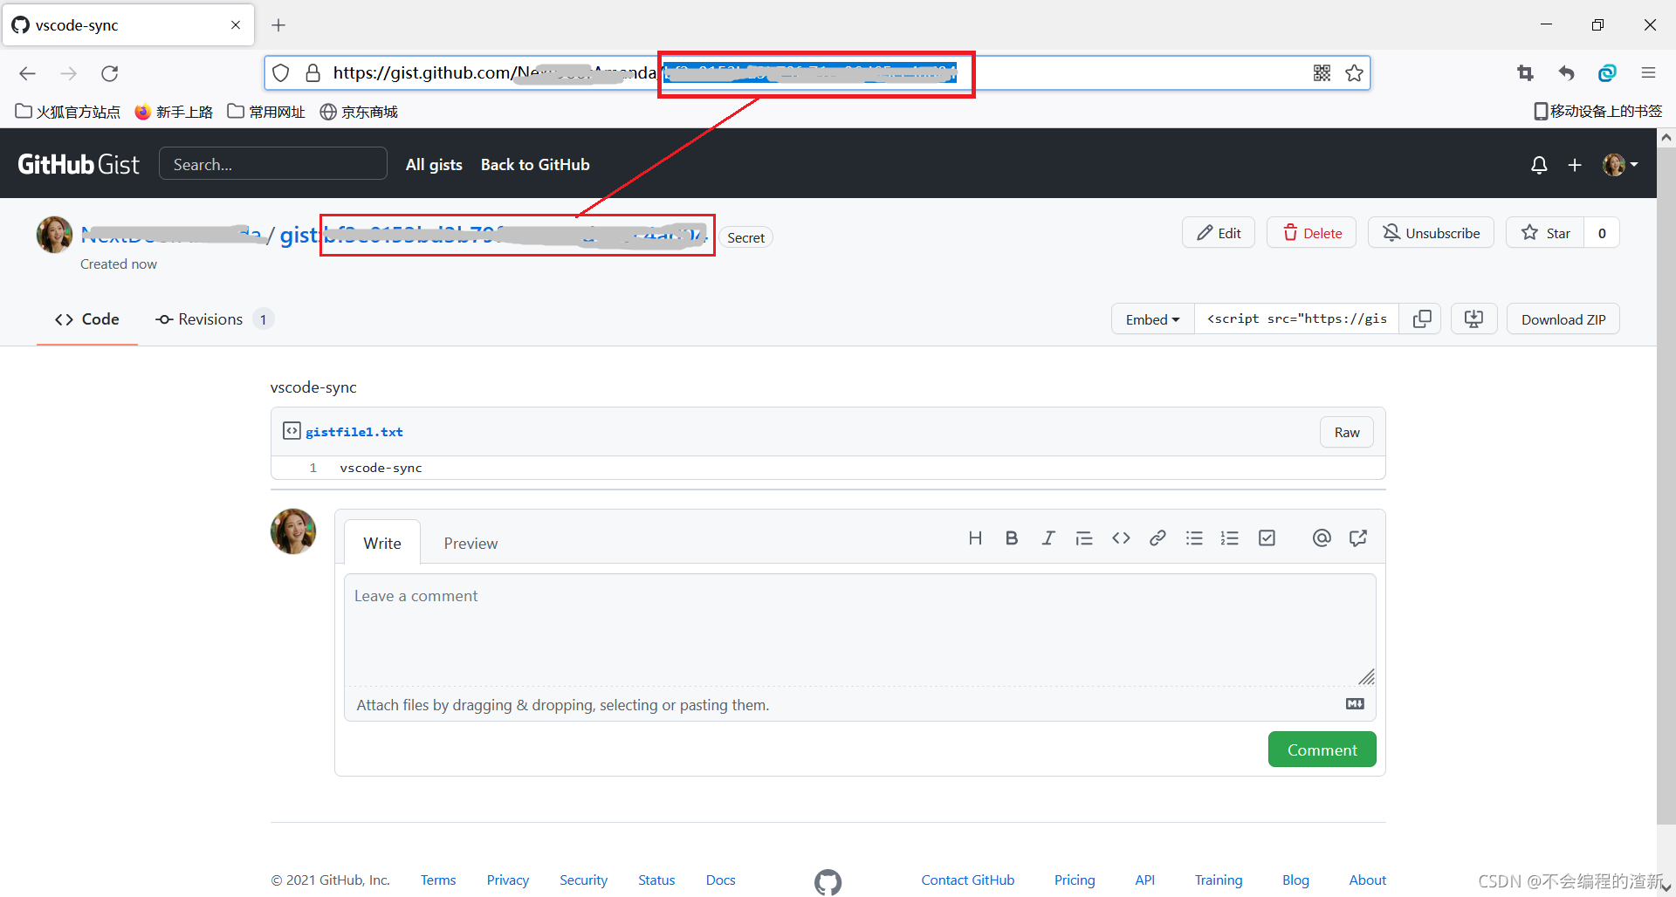Go Back to GitHub
Screen dimensions: 1676x897
point(535,165)
